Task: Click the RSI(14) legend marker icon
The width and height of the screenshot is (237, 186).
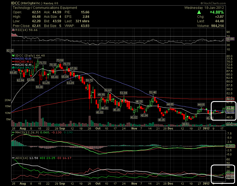Action: [13, 30]
